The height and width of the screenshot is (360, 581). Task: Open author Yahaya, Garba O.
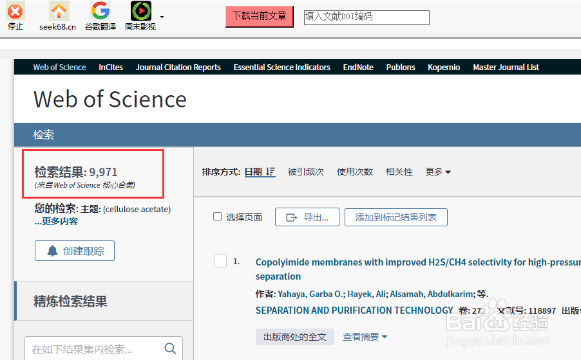(x=310, y=294)
